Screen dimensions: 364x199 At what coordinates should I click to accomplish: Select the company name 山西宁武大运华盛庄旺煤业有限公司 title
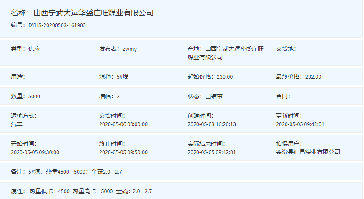93,13
